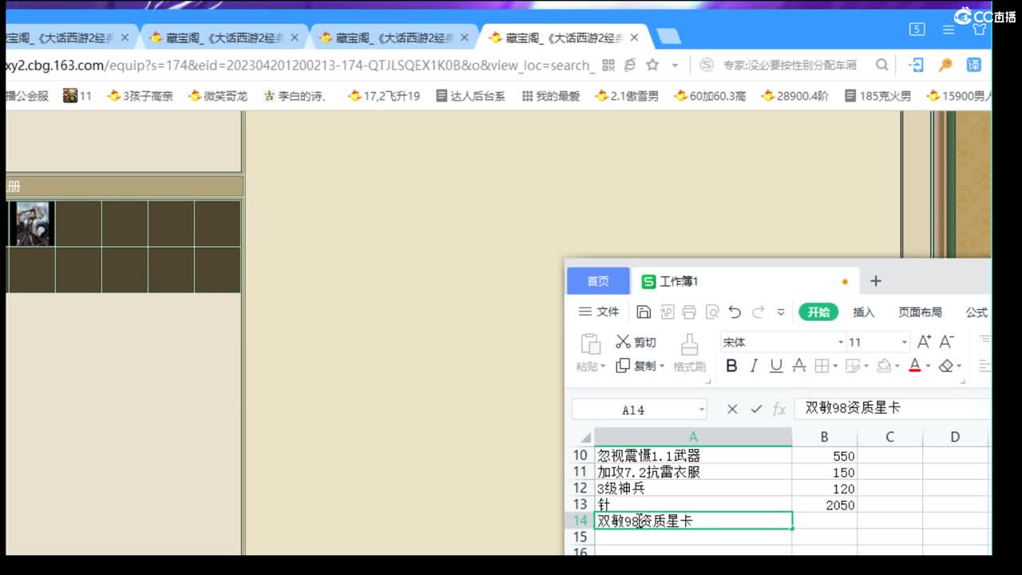Select column A header

coord(693,437)
